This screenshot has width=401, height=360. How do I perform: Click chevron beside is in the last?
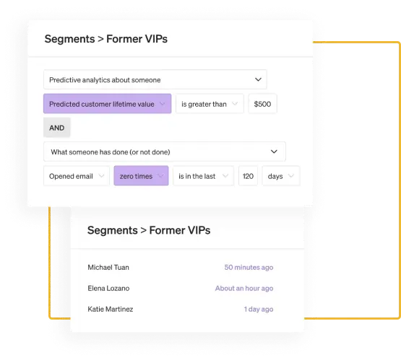[225, 176]
